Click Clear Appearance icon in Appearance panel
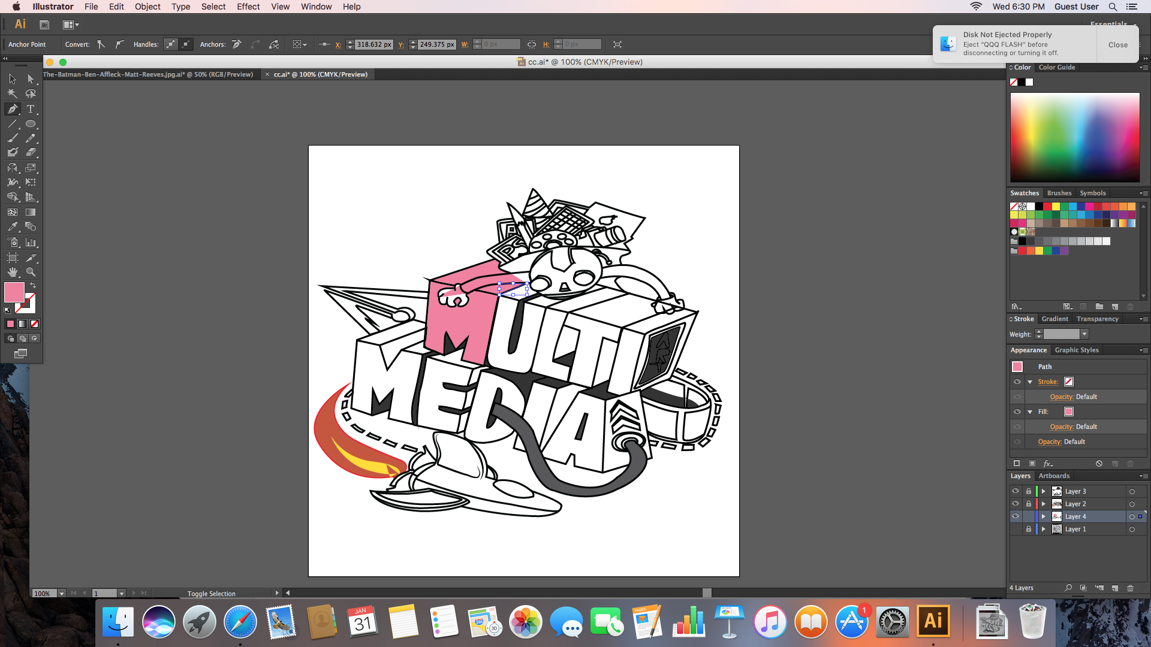This screenshot has height=647, width=1151. pyautogui.click(x=1099, y=464)
